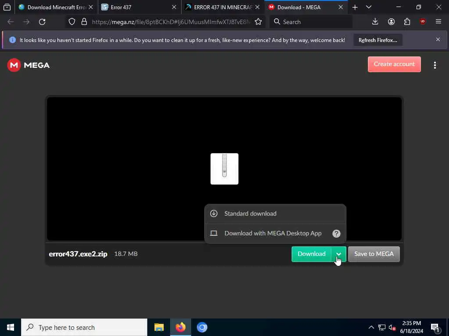Reload the current page
This screenshot has width=449, height=336.
[x=42, y=22]
